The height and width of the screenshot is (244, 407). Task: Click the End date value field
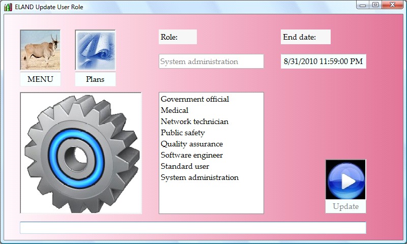(323, 62)
